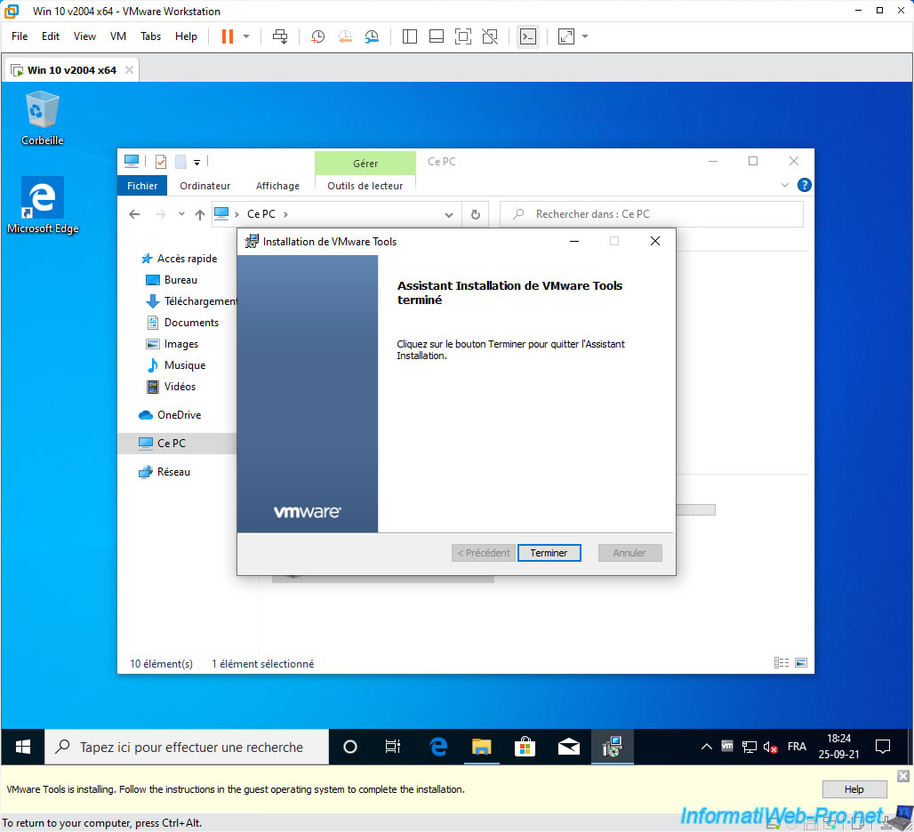Click the Explorer back arrow
Image resolution: width=914 pixels, height=832 pixels.
pos(134,214)
